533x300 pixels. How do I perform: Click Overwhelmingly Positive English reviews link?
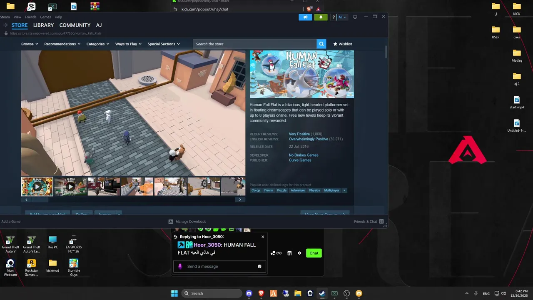(x=309, y=139)
